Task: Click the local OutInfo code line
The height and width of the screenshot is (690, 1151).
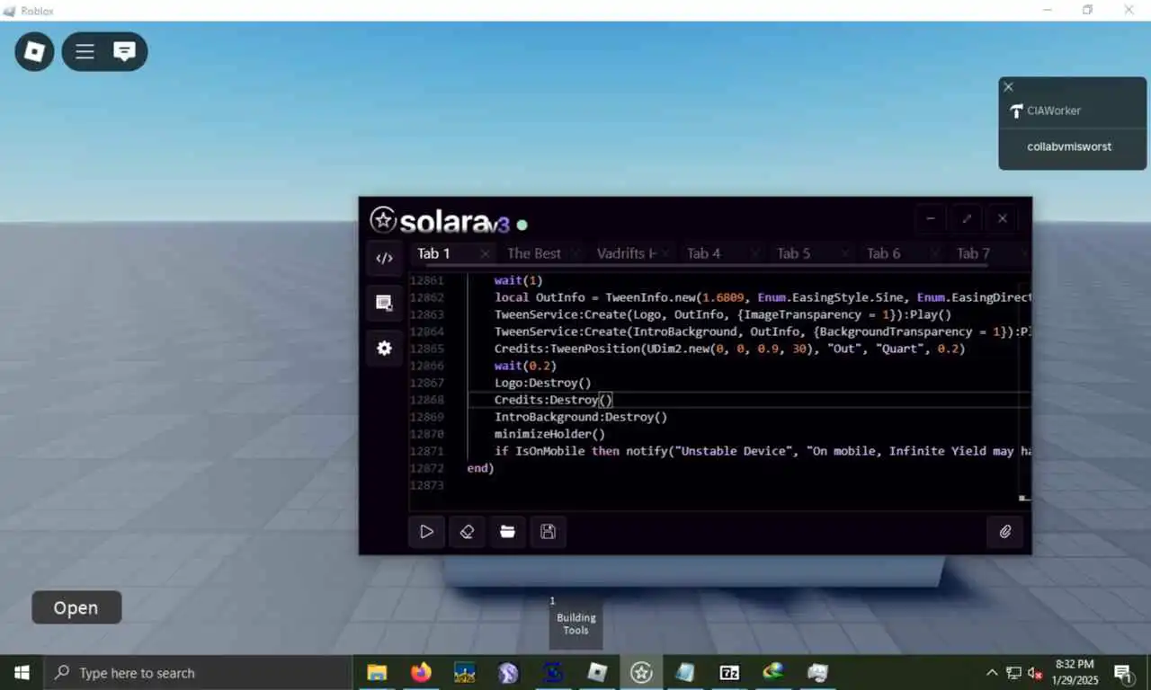Action: pos(763,297)
